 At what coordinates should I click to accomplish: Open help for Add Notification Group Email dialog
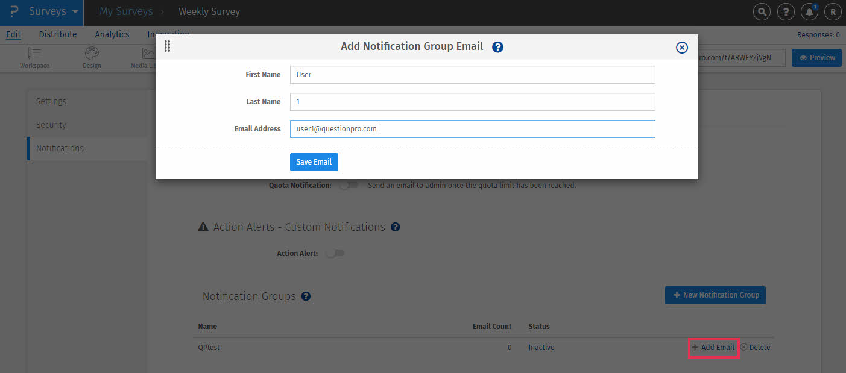497,46
